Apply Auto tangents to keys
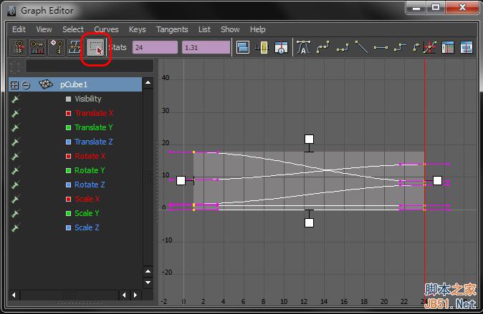The height and width of the screenshot is (314, 483). 303,47
